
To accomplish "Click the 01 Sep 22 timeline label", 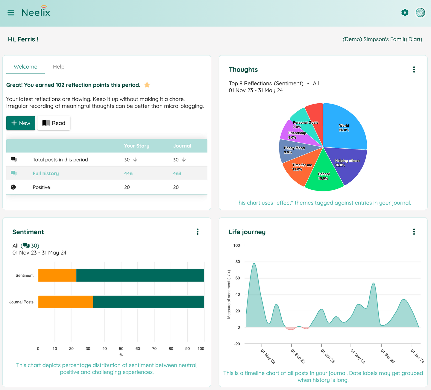I will coord(298,356).
